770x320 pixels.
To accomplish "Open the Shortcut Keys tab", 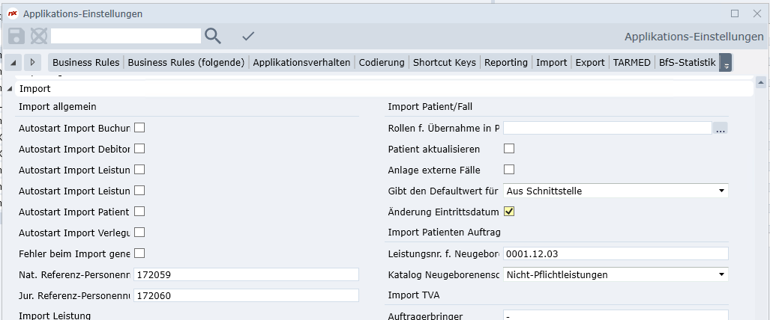I will click(x=444, y=62).
